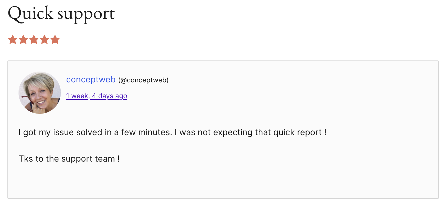This screenshot has height=207, width=447.
Task: Click the word "support" in the heading
Action: (86, 14)
